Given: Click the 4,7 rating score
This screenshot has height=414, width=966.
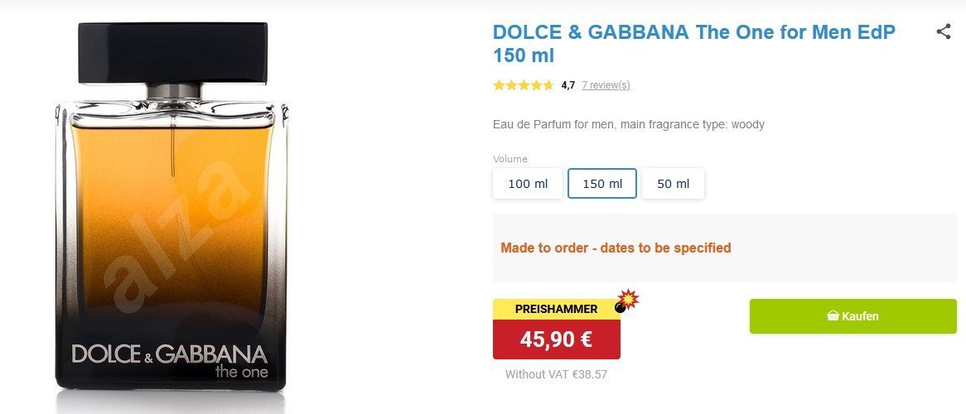Looking at the screenshot, I should point(568,85).
